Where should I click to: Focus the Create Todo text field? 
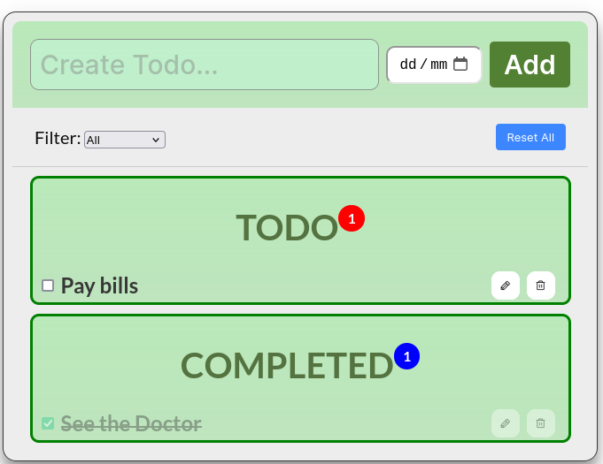click(205, 65)
